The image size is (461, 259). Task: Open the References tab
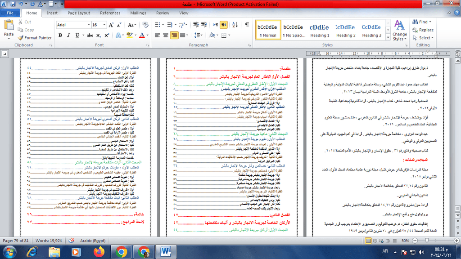pyautogui.click(x=110, y=13)
